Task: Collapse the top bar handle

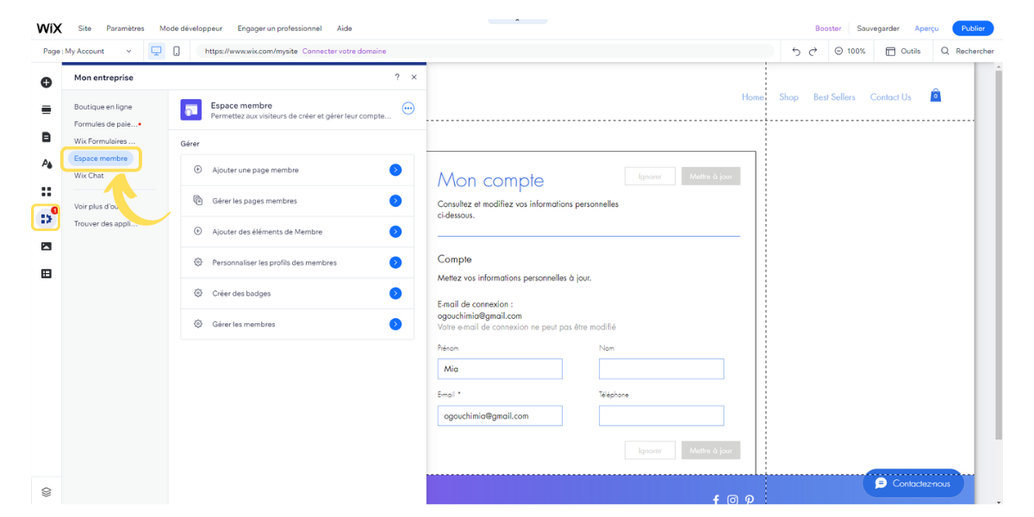Action: [x=517, y=20]
